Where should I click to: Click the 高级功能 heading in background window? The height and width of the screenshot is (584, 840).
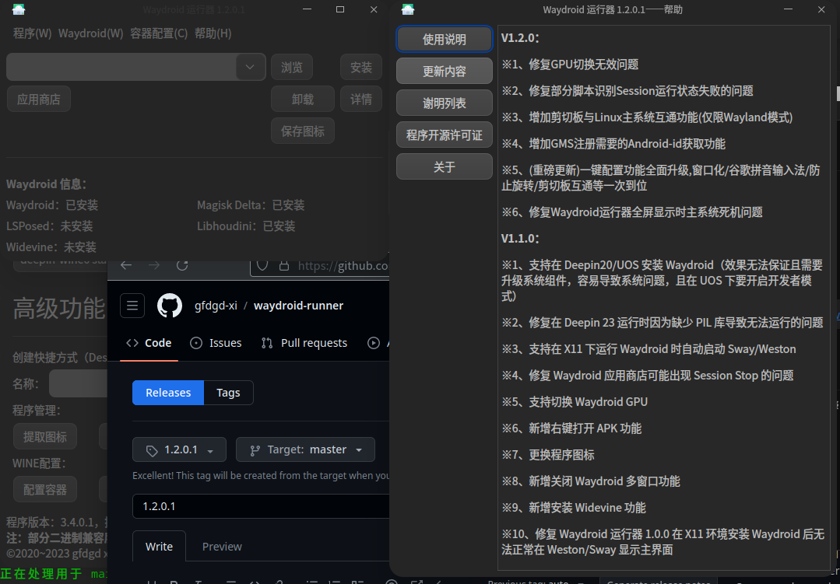59,308
